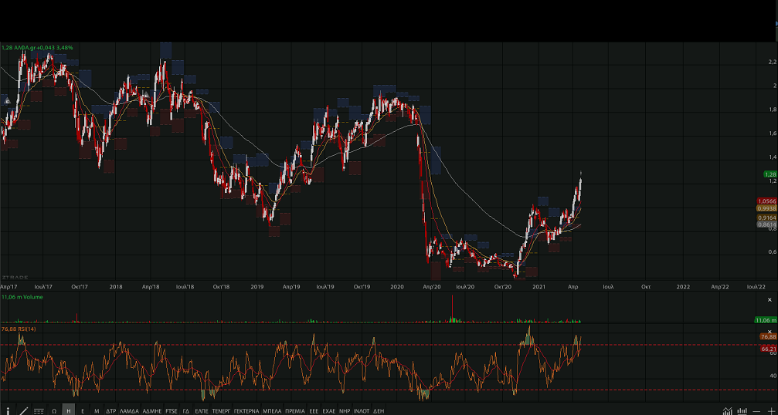The height and width of the screenshot is (415, 778).
Task: Click the 11,06 m Volume label
Action: [x=22, y=297]
